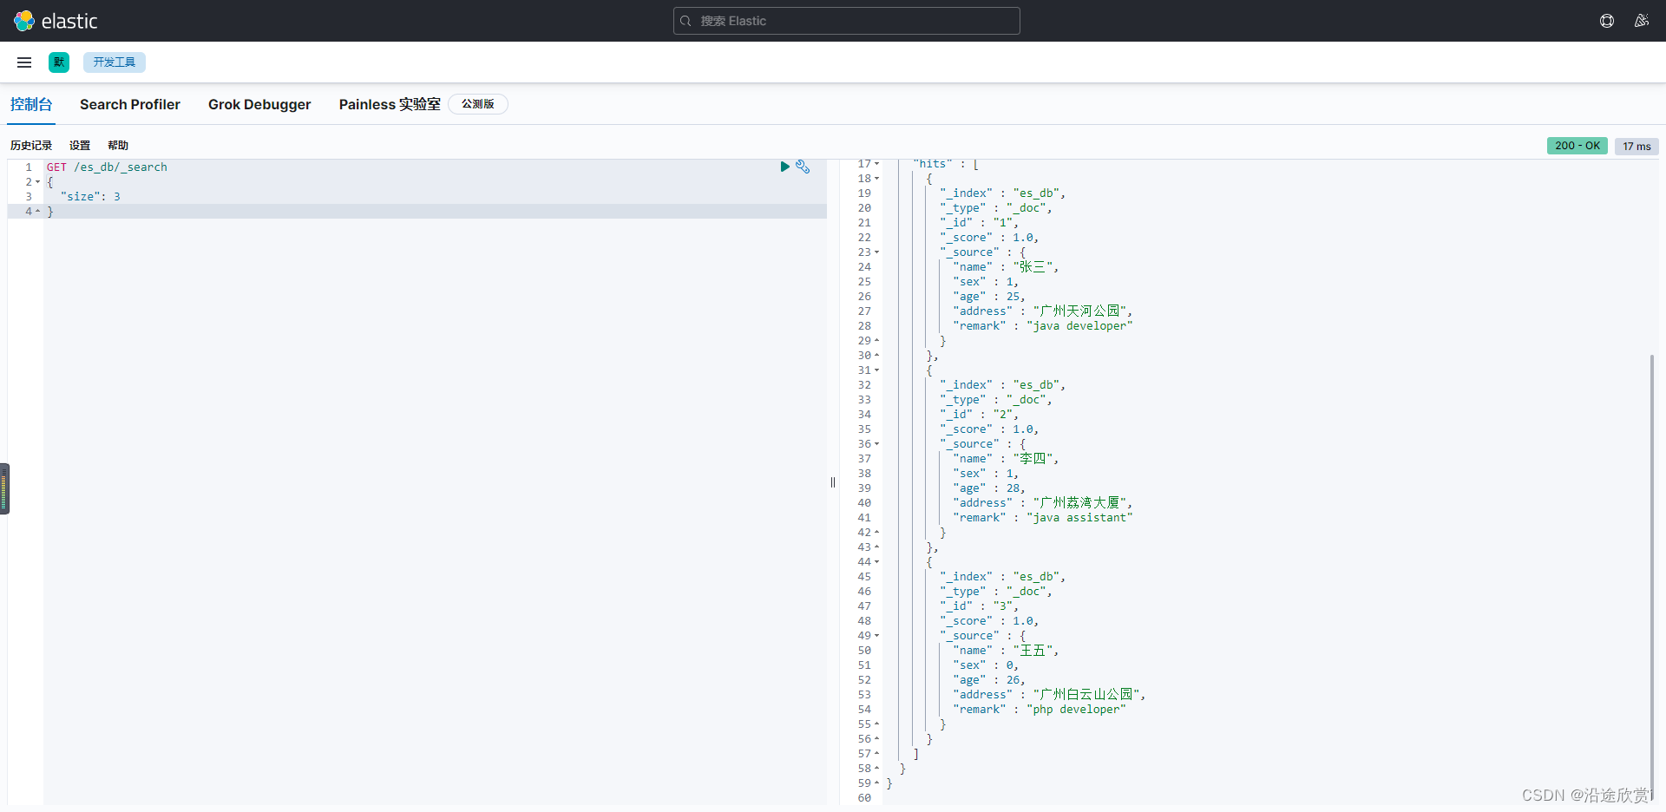Click the 公测版 beta badge

click(478, 104)
